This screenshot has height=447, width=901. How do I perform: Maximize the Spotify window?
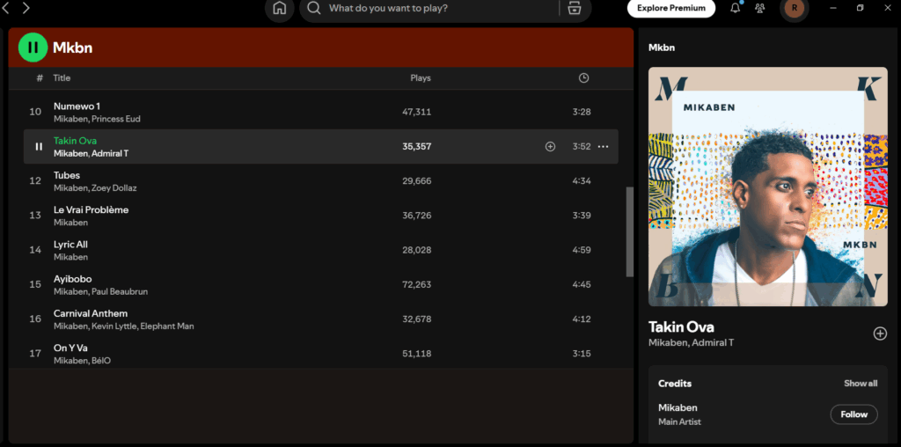pos(861,8)
